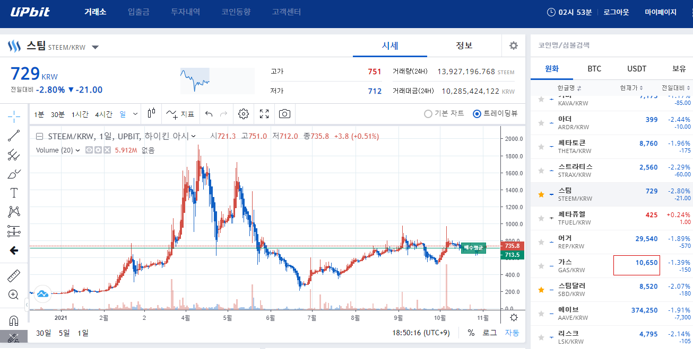
Task: Open the pitchfork drawing tools
Action: tap(14, 155)
